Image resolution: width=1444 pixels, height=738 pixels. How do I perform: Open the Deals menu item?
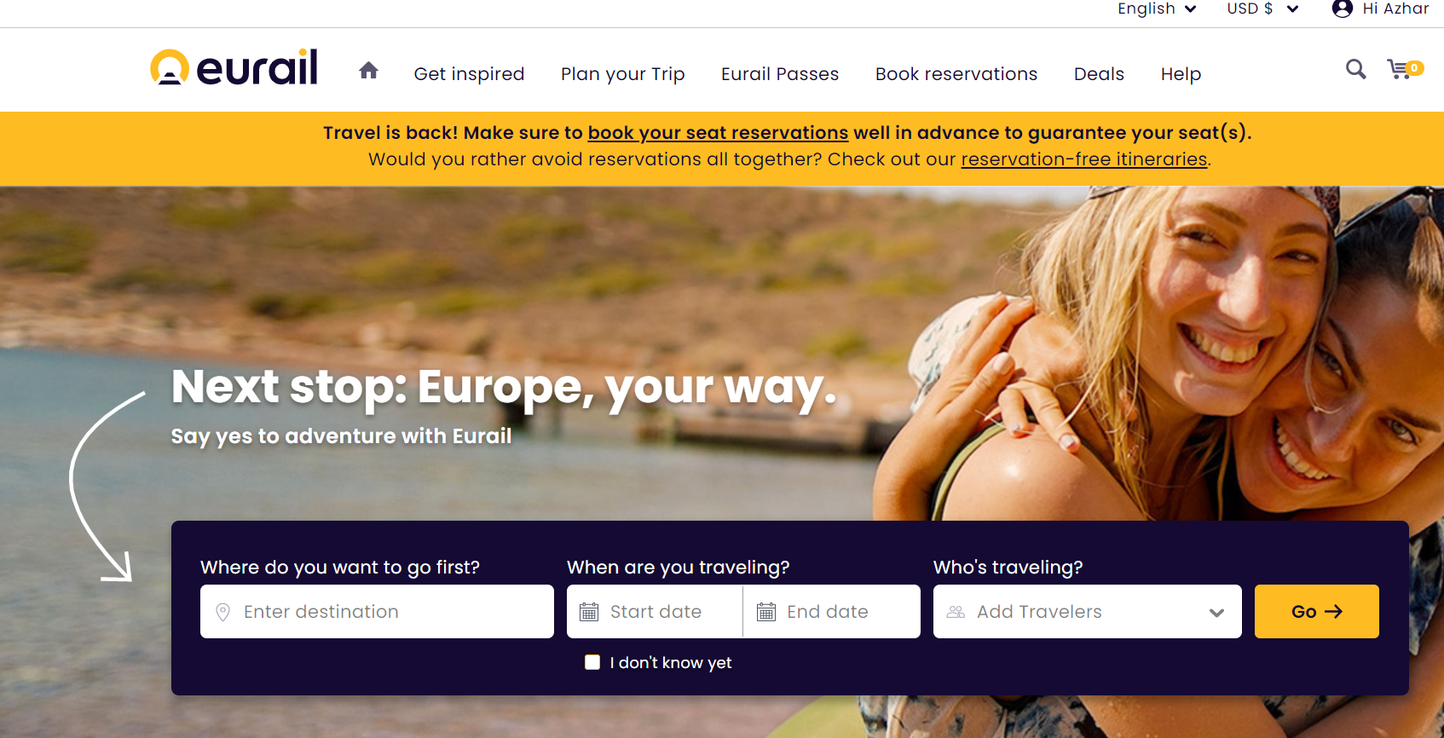tap(1099, 74)
